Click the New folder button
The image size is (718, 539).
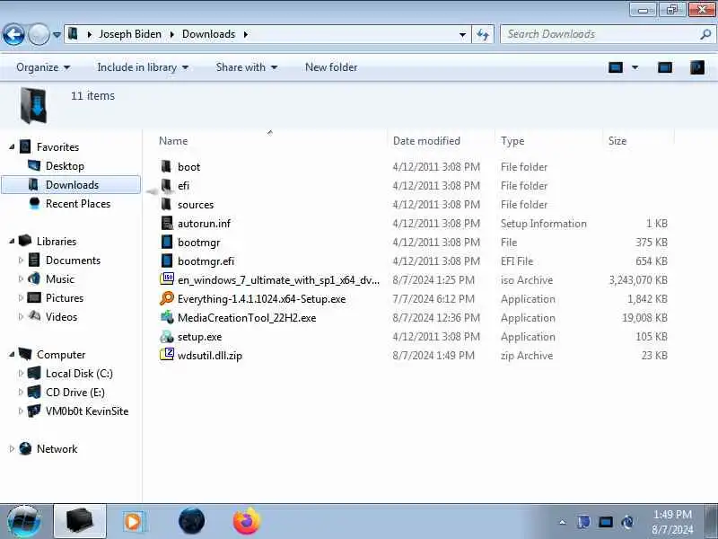(331, 67)
